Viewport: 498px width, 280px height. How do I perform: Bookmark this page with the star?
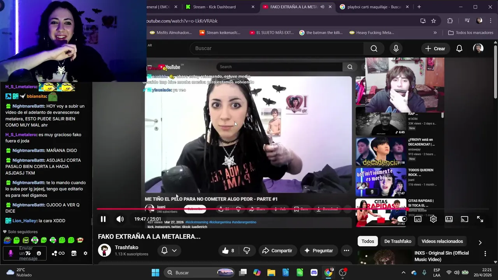[433, 21]
